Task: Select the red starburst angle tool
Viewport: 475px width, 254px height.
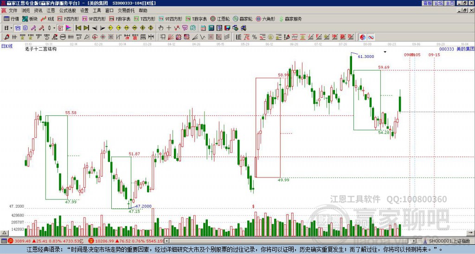Action: 103,37
